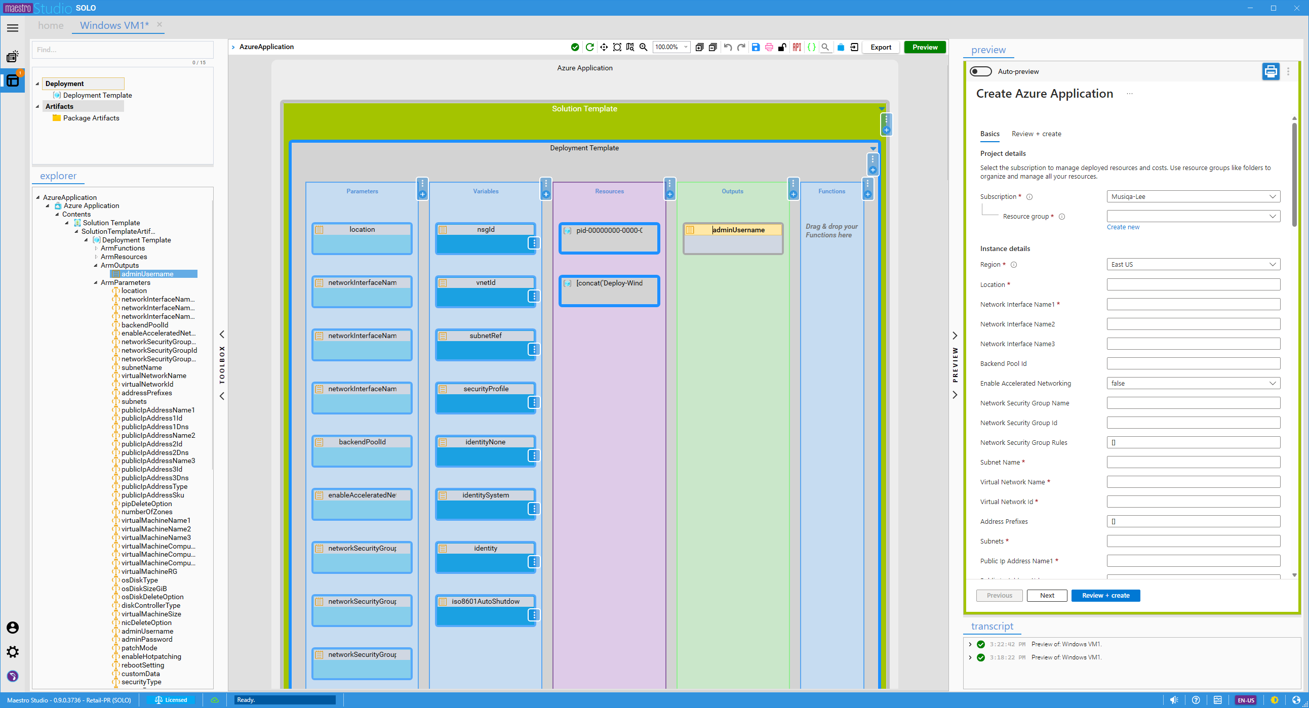Click the blue Review + create button
Image resolution: width=1309 pixels, height=708 pixels.
point(1105,595)
